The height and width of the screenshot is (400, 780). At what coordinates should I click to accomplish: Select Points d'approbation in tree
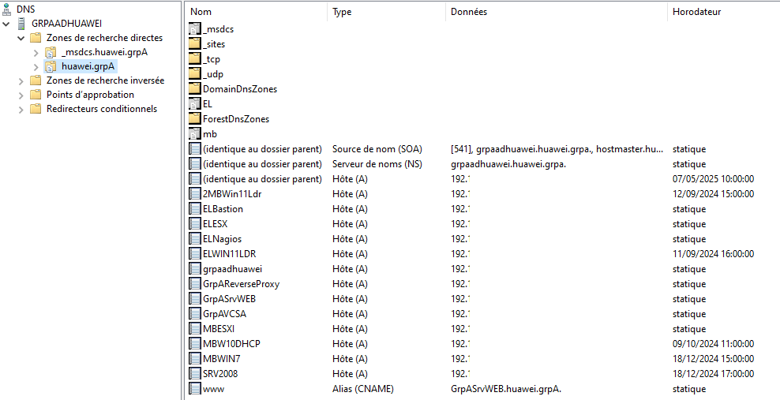[x=90, y=95]
